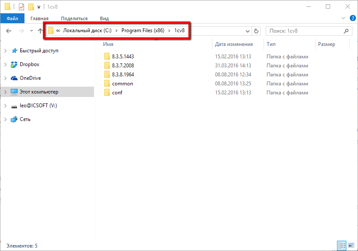This screenshot has width=358, height=251.
Task: Switch to large icons view mode
Action: point(351,245)
